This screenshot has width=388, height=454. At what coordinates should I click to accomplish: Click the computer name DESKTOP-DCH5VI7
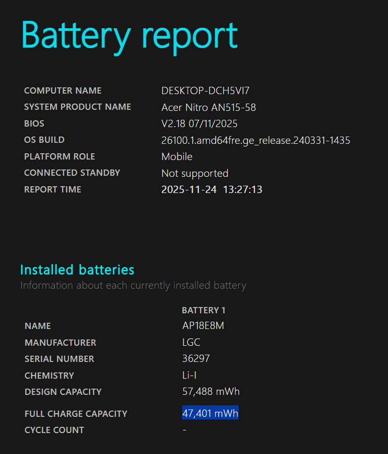pyautogui.click(x=209, y=91)
